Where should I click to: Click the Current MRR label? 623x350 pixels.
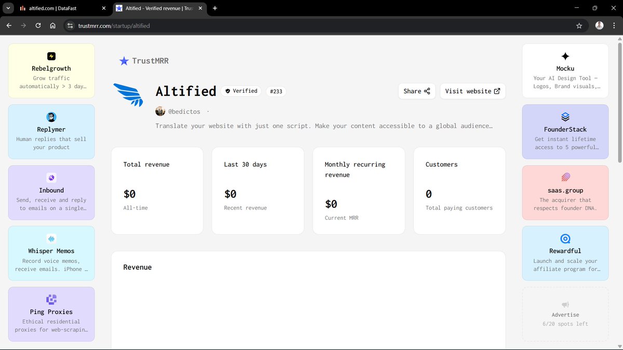pos(342,218)
